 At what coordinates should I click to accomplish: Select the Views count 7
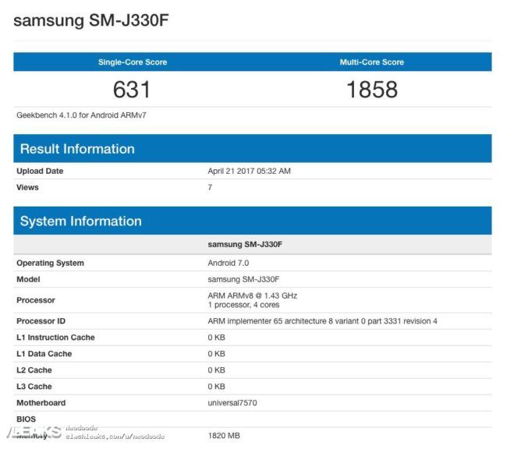(x=210, y=188)
